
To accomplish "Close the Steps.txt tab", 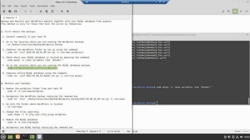I will pos(16,17).
